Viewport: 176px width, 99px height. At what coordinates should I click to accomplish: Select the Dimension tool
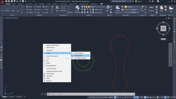(63, 9)
